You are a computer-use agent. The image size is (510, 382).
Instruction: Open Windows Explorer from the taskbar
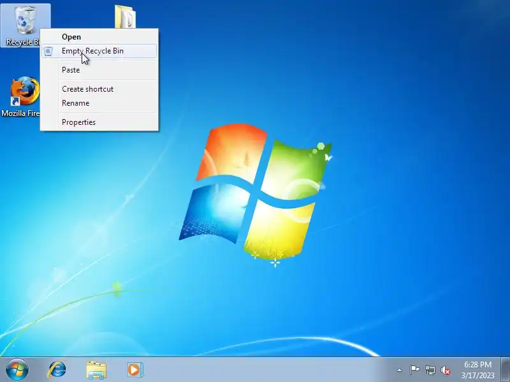click(96, 370)
